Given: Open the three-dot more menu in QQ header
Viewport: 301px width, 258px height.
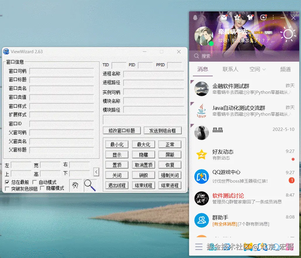Looking at the screenshot, I should pyautogui.click(x=273, y=18).
